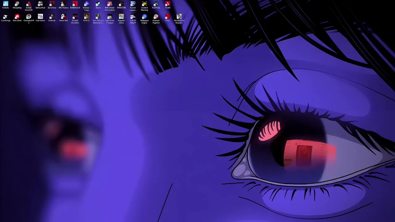Open Wallpaper Engine from the desktop
395x222 pixels.
[144, 19]
